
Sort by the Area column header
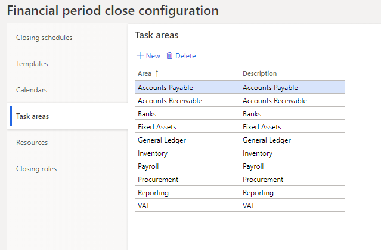145,74
